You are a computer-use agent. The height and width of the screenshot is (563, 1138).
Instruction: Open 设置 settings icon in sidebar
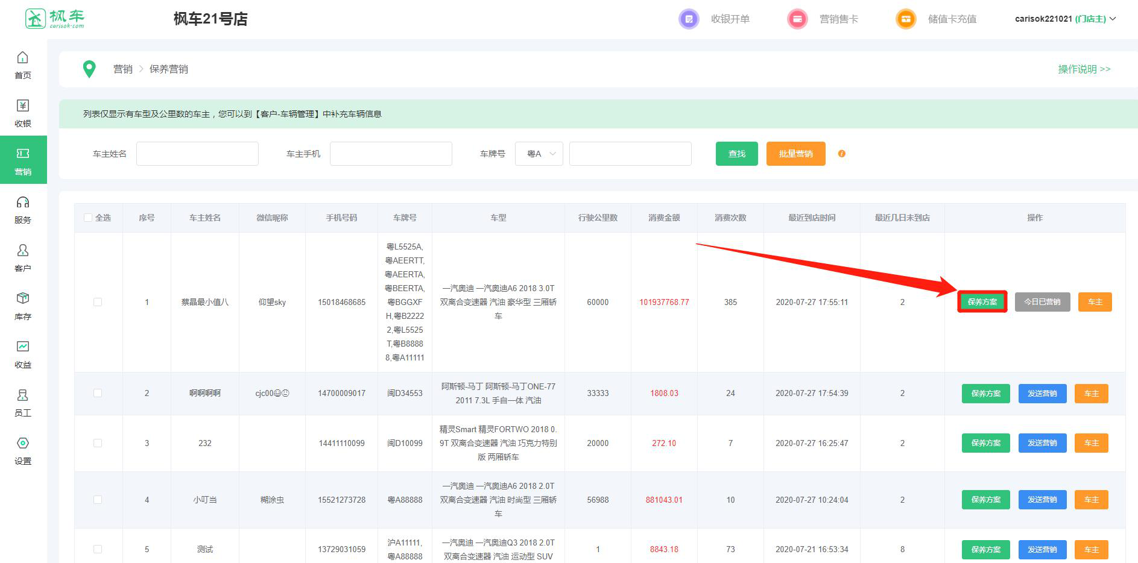23,443
